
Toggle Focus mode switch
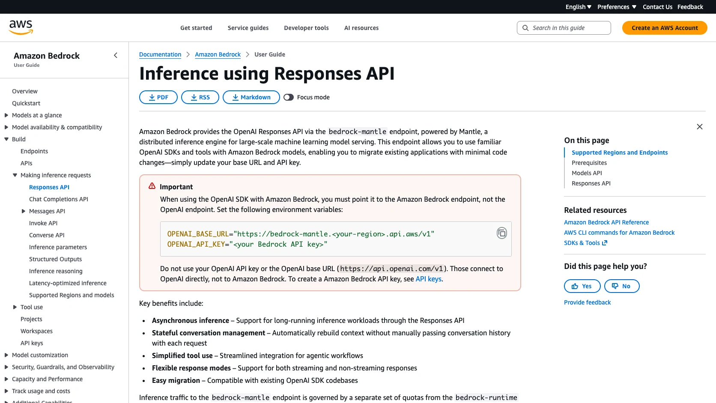click(x=289, y=97)
